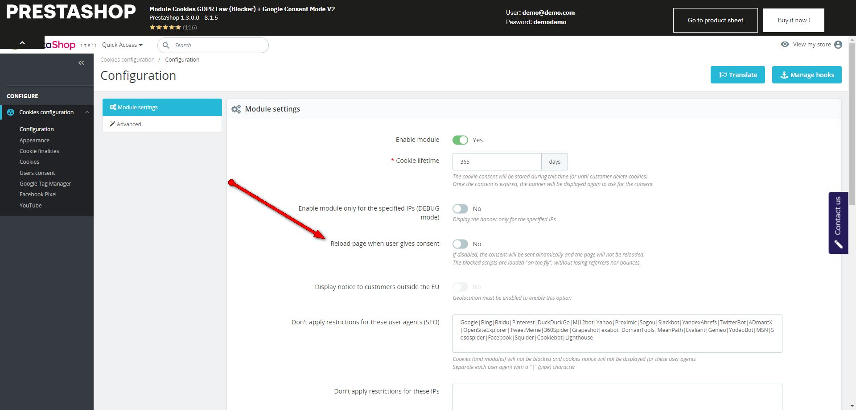The image size is (856, 410).
Task: Click the Buy it now button
Action: pos(794,20)
